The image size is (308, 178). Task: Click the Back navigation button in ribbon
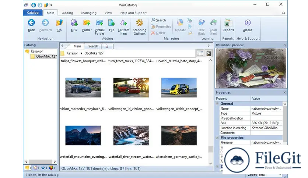[x=31, y=25]
